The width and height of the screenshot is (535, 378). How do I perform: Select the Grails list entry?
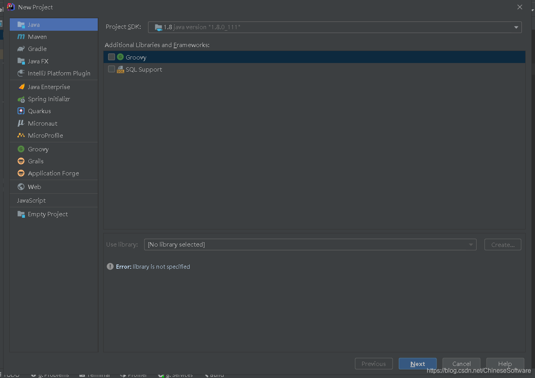54,161
